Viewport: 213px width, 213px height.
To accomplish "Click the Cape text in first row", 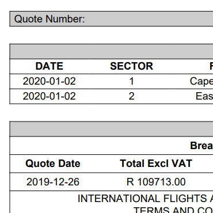I will pos(201,82).
